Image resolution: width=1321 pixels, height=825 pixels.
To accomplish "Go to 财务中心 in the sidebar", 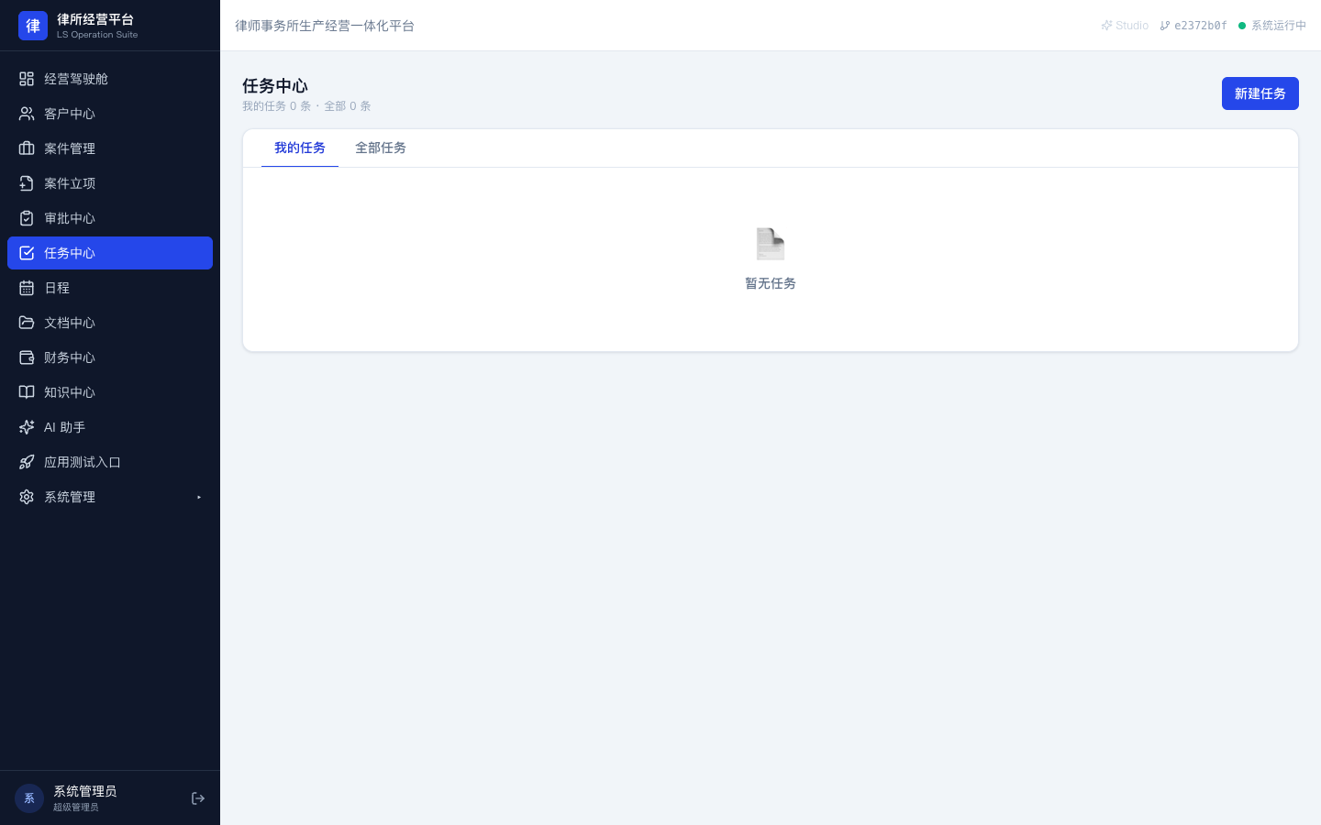I will (110, 357).
